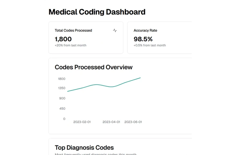Click the 1800 y-axis label
Viewport: 232px width, 155px height.
(x=62, y=79)
